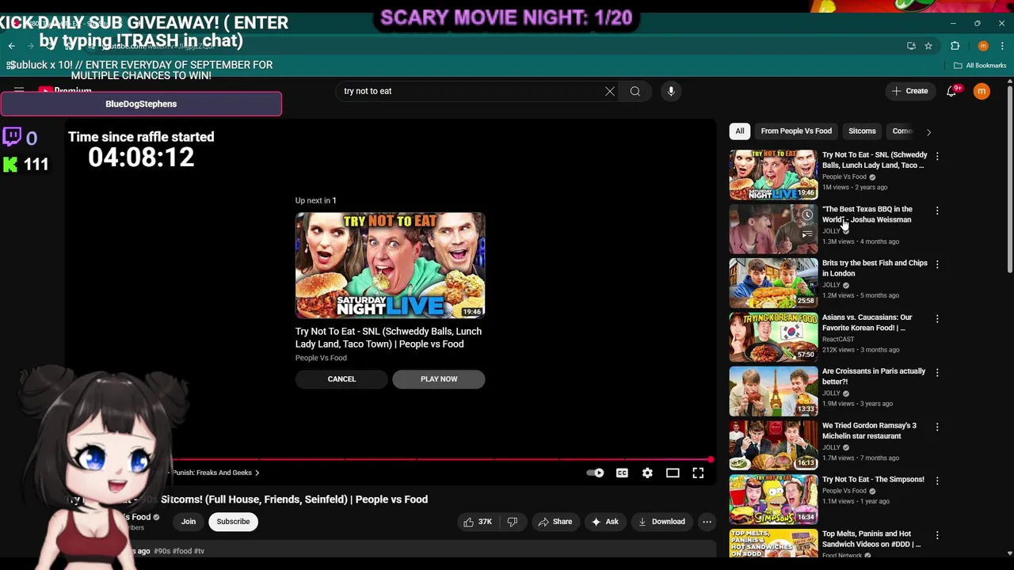The image size is (1014, 570).
Task: Click the Create button
Action: (x=909, y=91)
